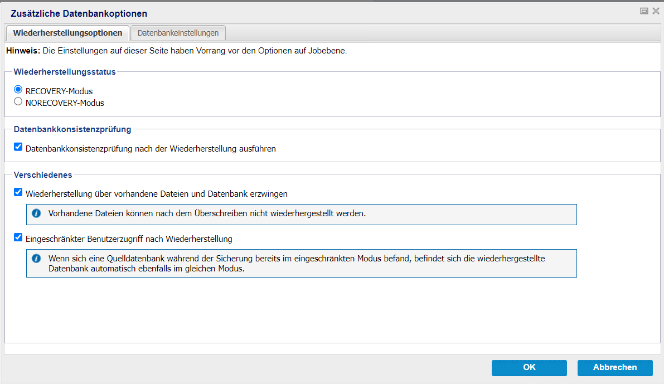The image size is (664, 384).
Task: Click the info icon beside the overwrite warning
Action: [36, 213]
